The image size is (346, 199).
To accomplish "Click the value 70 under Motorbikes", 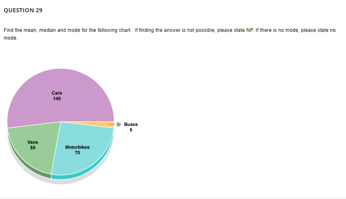I will [77, 152].
